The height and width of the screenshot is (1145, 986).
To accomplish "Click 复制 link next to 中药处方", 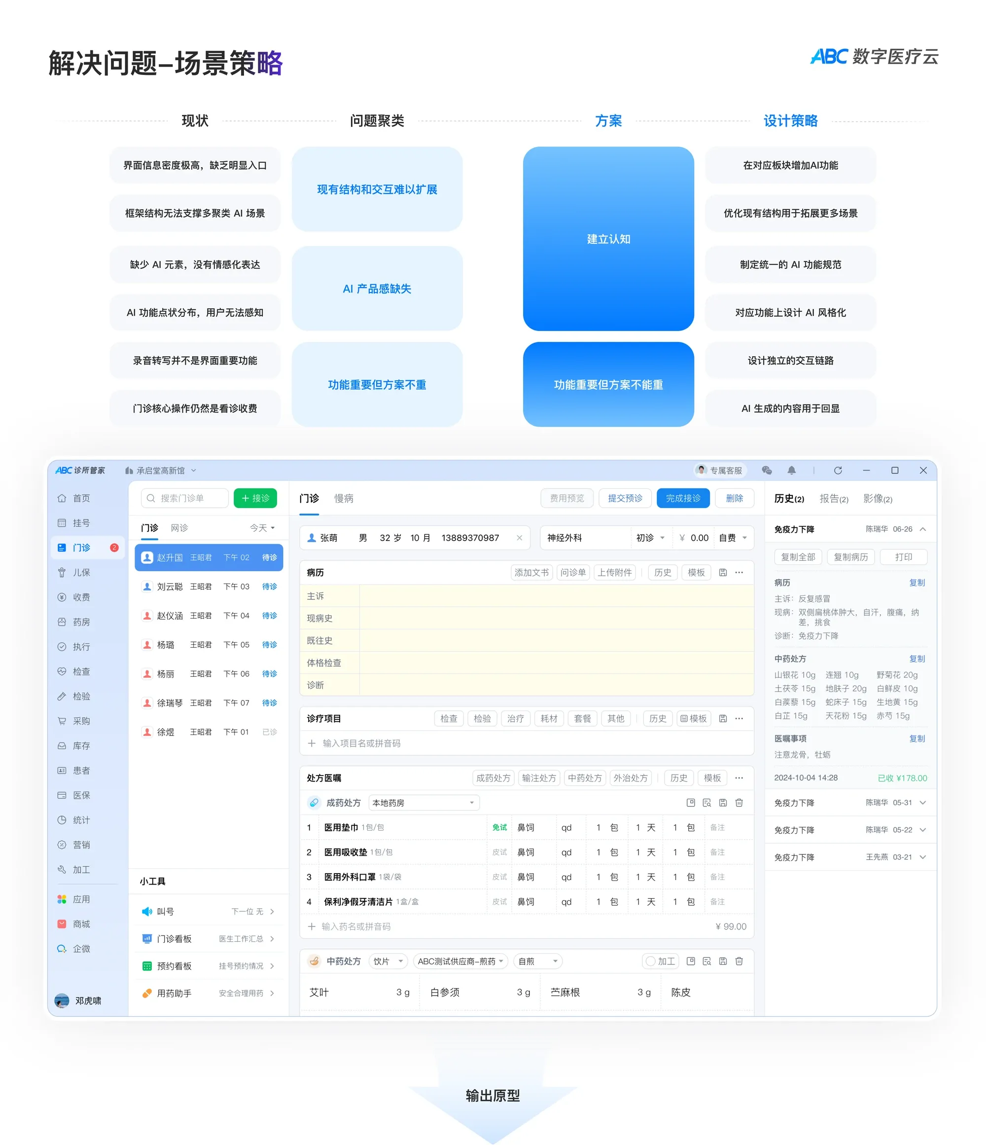I will 917,659.
